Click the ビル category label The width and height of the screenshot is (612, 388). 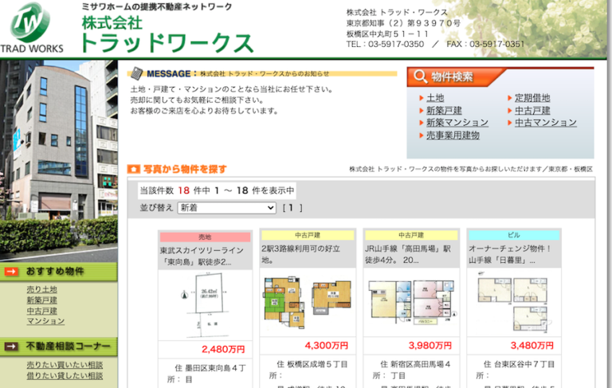click(x=514, y=235)
